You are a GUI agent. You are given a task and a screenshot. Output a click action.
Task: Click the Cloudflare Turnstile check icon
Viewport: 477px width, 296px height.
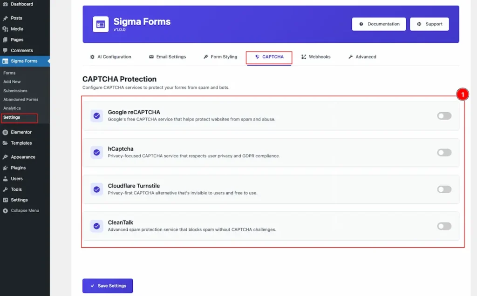(x=97, y=189)
